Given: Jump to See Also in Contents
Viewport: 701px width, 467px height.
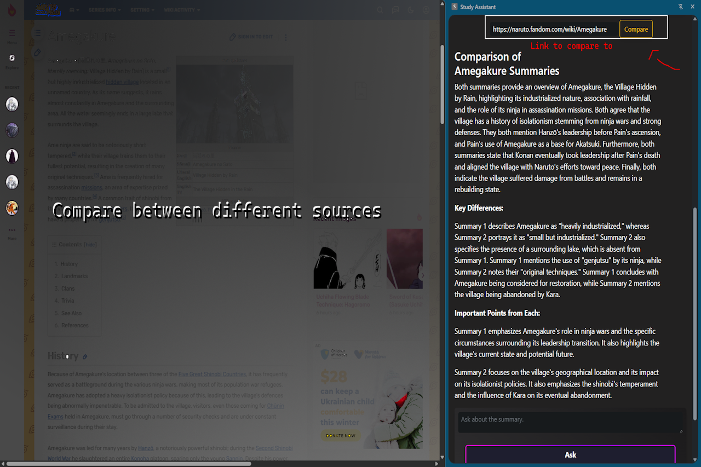Looking at the screenshot, I should pos(71,313).
